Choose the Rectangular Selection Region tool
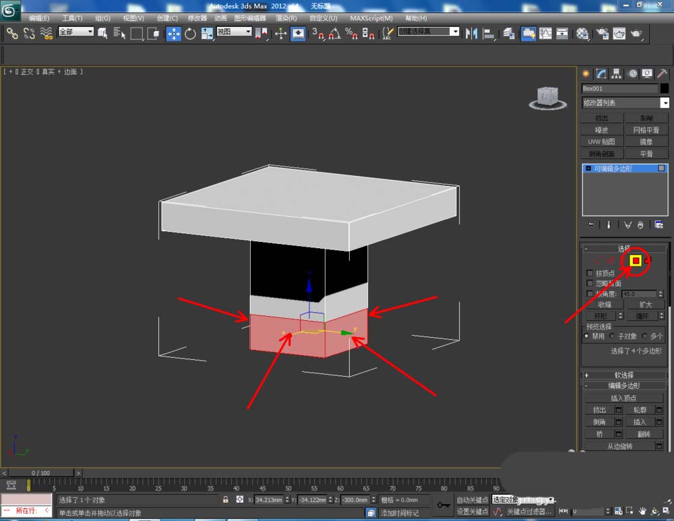Screen dimensions: 674x521 pos(136,34)
